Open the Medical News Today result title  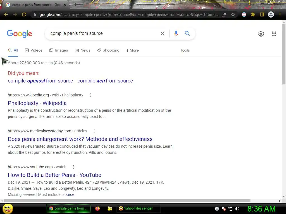point(80,139)
